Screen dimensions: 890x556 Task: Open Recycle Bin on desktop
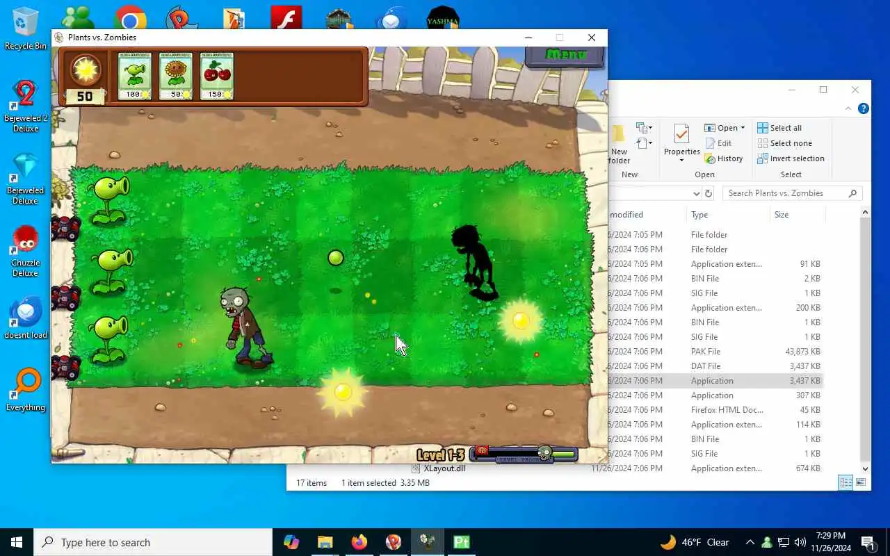(x=26, y=28)
